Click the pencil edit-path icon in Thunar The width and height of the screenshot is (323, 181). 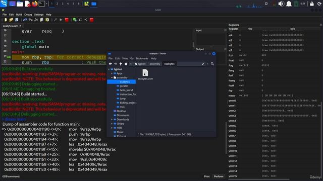pos(203,64)
